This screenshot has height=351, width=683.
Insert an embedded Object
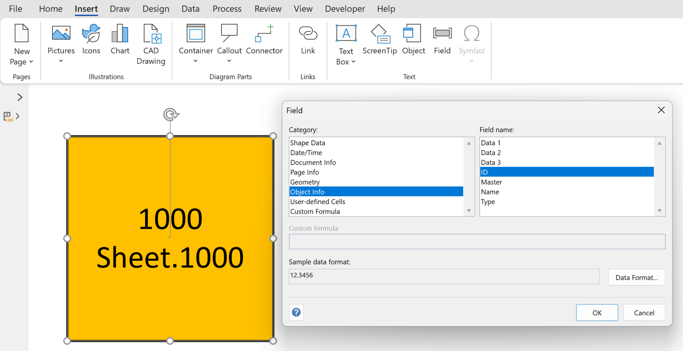tap(413, 40)
